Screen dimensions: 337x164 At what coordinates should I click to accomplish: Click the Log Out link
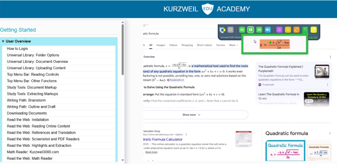[313, 37]
